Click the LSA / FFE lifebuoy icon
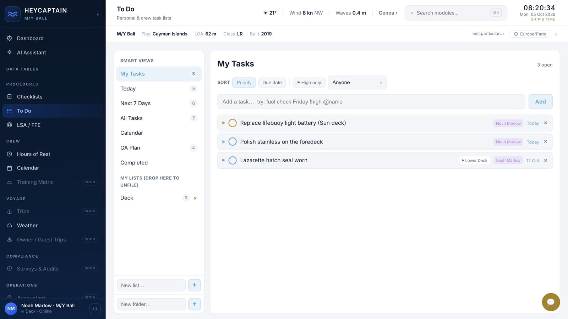Viewport: 568px width, 319px height. [10, 125]
